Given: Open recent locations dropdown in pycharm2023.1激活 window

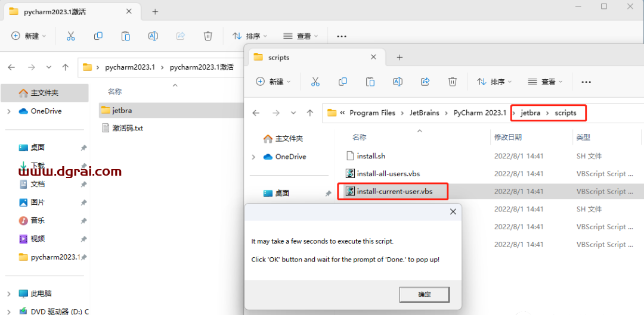Looking at the screenshot, I should click(x=48, y=67).
